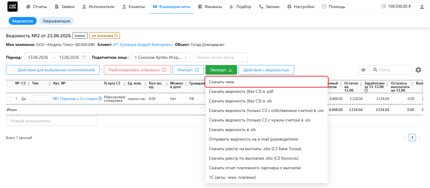The image size is (430, 188).
Task: Click plus icon in Подотчетное лицо field
Action: pos(185,57)
